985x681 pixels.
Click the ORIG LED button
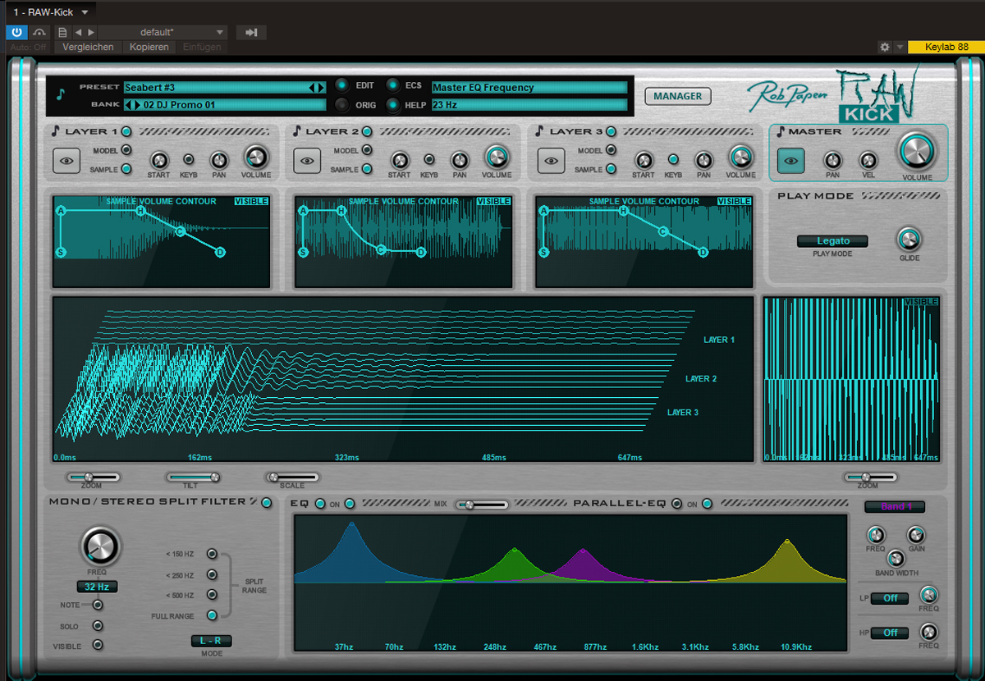coord(342,105)
